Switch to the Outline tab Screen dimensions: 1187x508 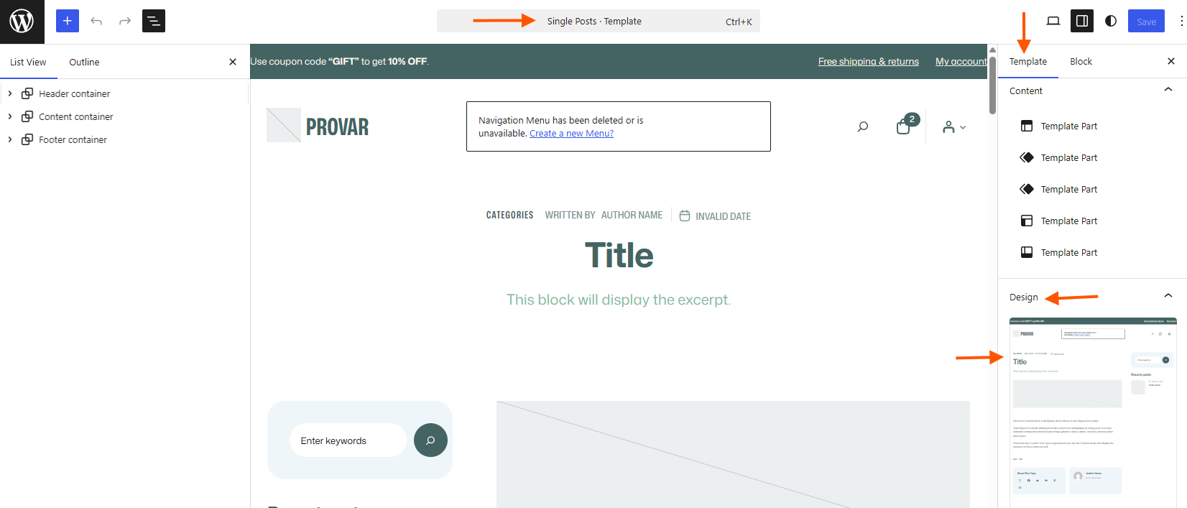point(84,62)
